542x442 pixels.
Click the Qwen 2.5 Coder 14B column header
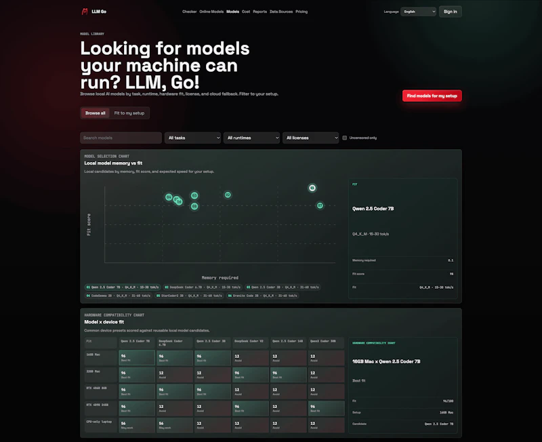point(289,343)
